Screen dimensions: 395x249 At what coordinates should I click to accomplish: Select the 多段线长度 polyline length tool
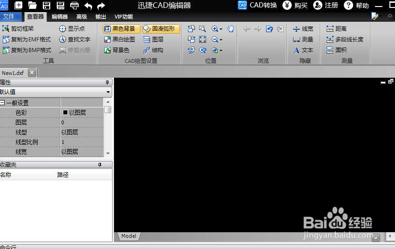click(x=345, y=40)
